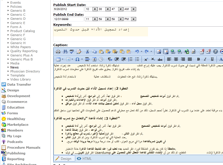The image size is (223, 165).
Task: Open the Insert Table dropdown
Action: 63,59
